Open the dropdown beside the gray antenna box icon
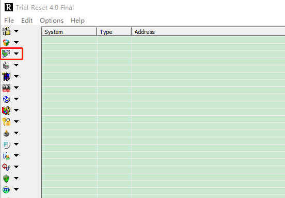Screen dimensions: 285x198 click(x=17, y=65)
